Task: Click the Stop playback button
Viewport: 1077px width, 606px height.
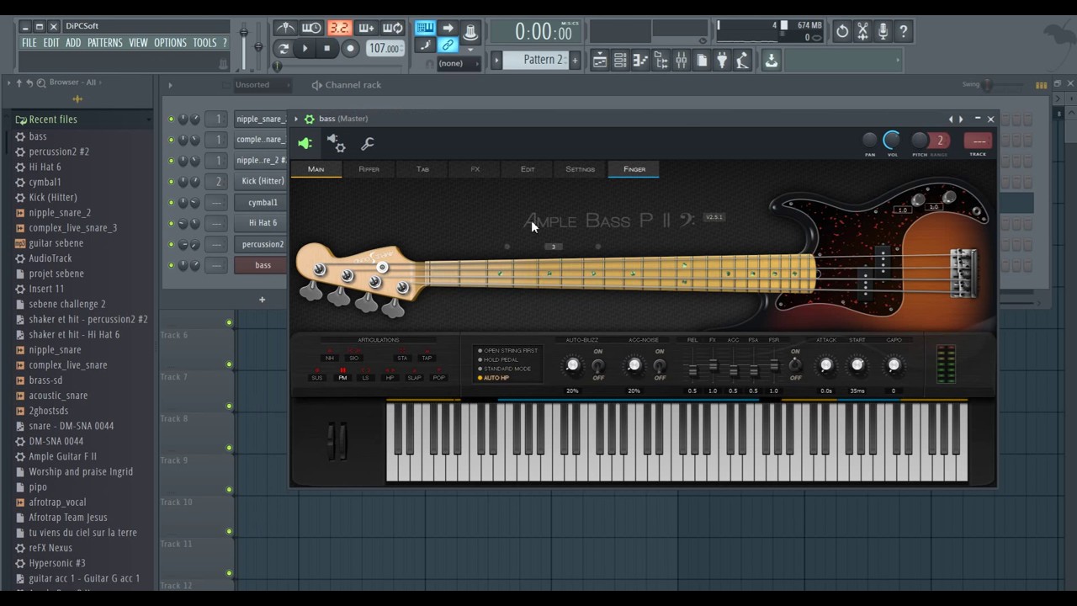Action: [327, 49]
